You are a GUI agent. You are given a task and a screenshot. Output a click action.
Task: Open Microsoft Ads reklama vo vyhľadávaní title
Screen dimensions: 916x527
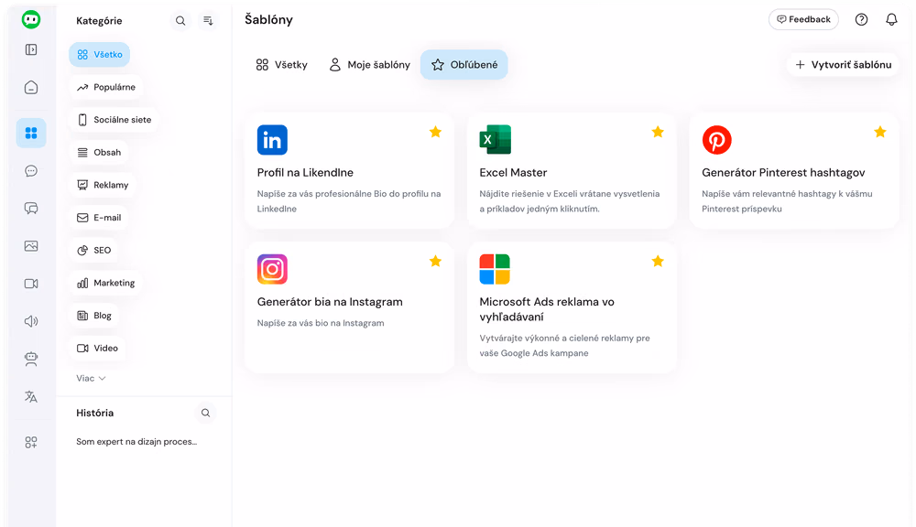[547, 309]
